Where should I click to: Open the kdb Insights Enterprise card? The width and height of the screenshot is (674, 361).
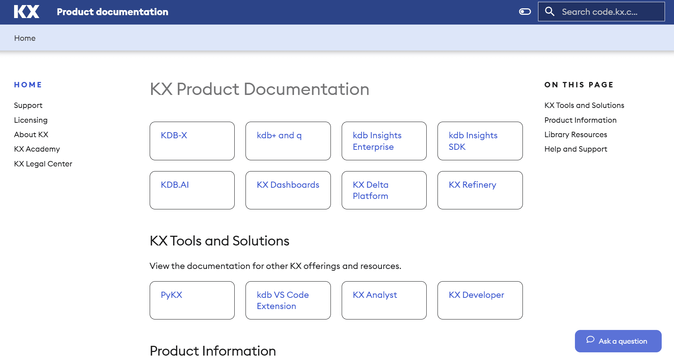(x=384, y=141)
